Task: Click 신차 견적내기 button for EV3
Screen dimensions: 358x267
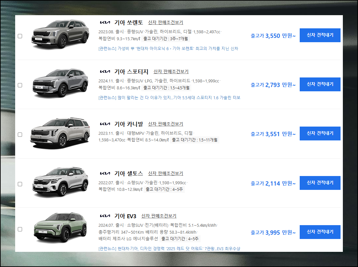Action: pyautogui.click(x=320, y=232)
